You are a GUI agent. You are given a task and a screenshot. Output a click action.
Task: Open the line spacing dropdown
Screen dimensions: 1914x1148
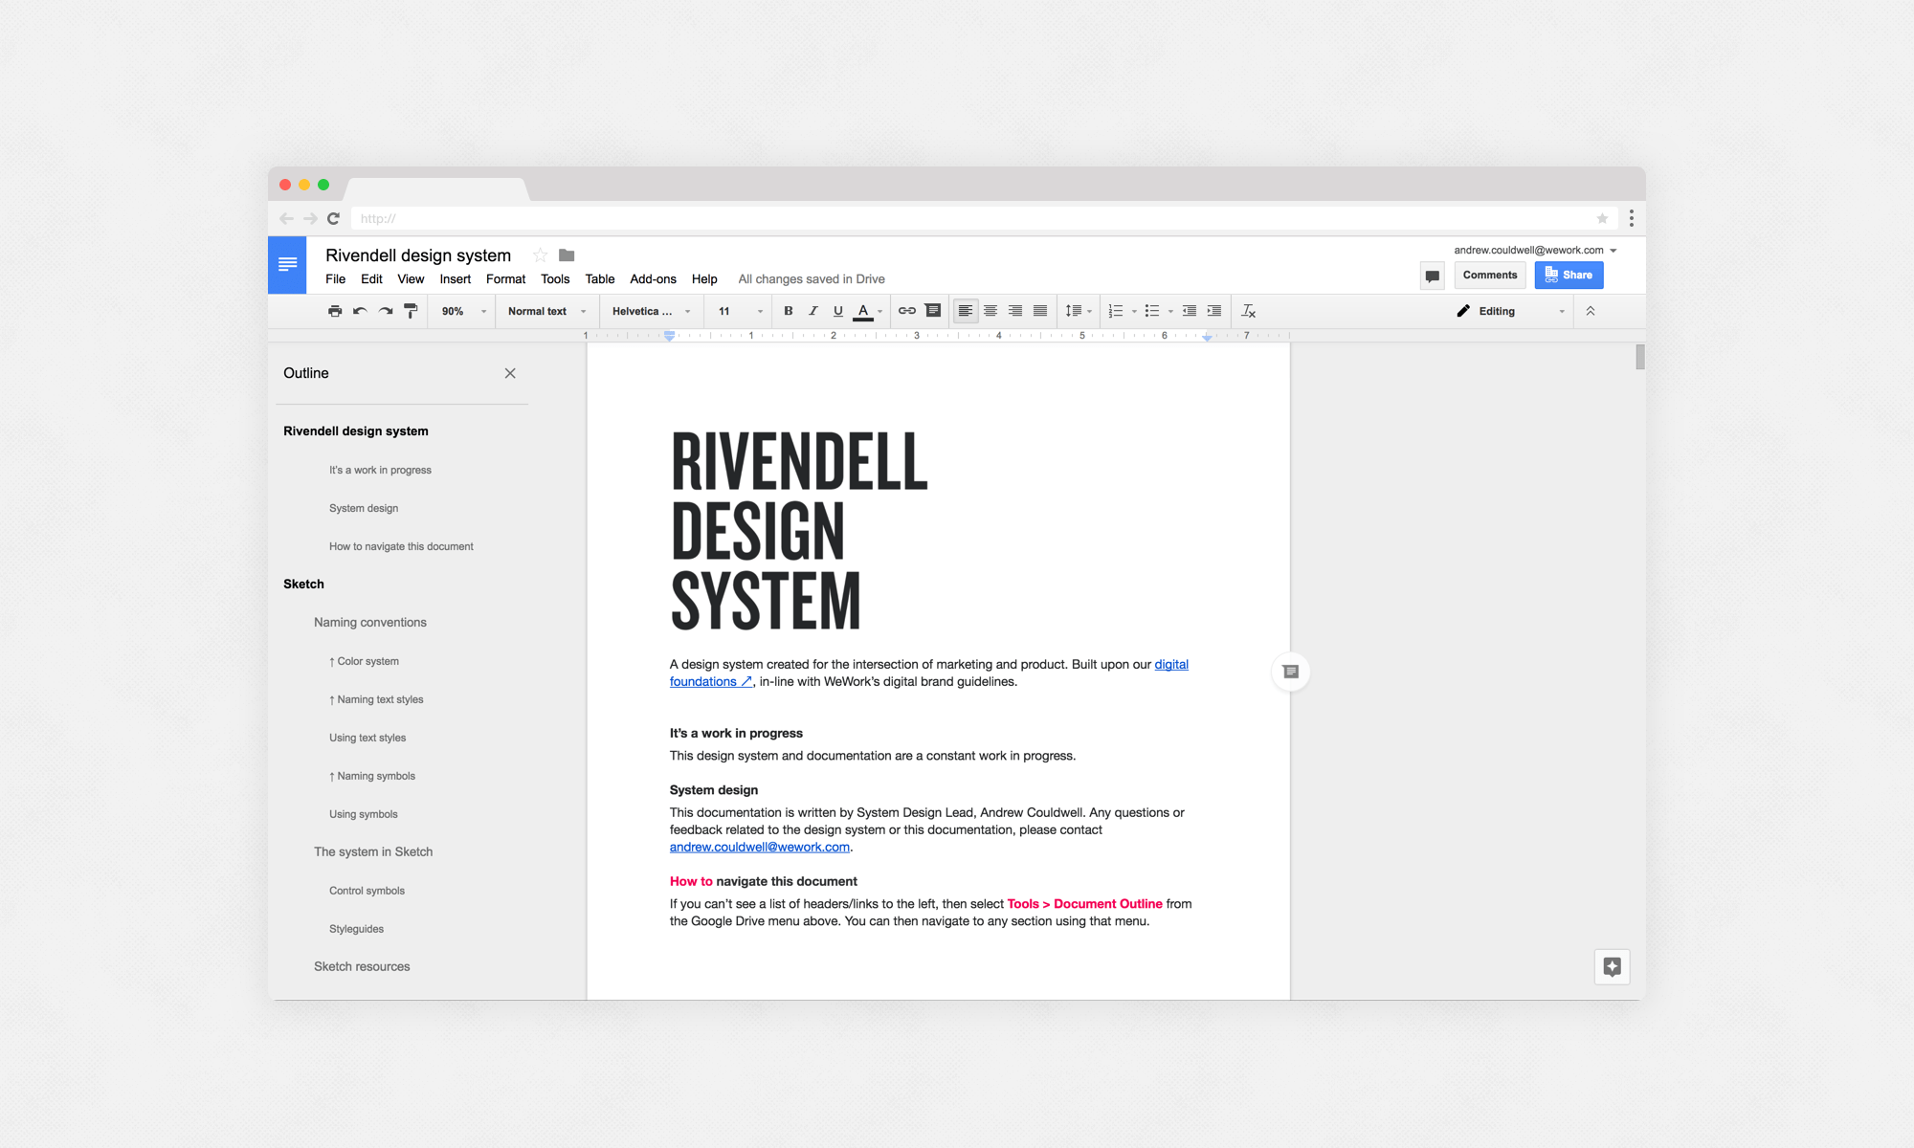1078,311
